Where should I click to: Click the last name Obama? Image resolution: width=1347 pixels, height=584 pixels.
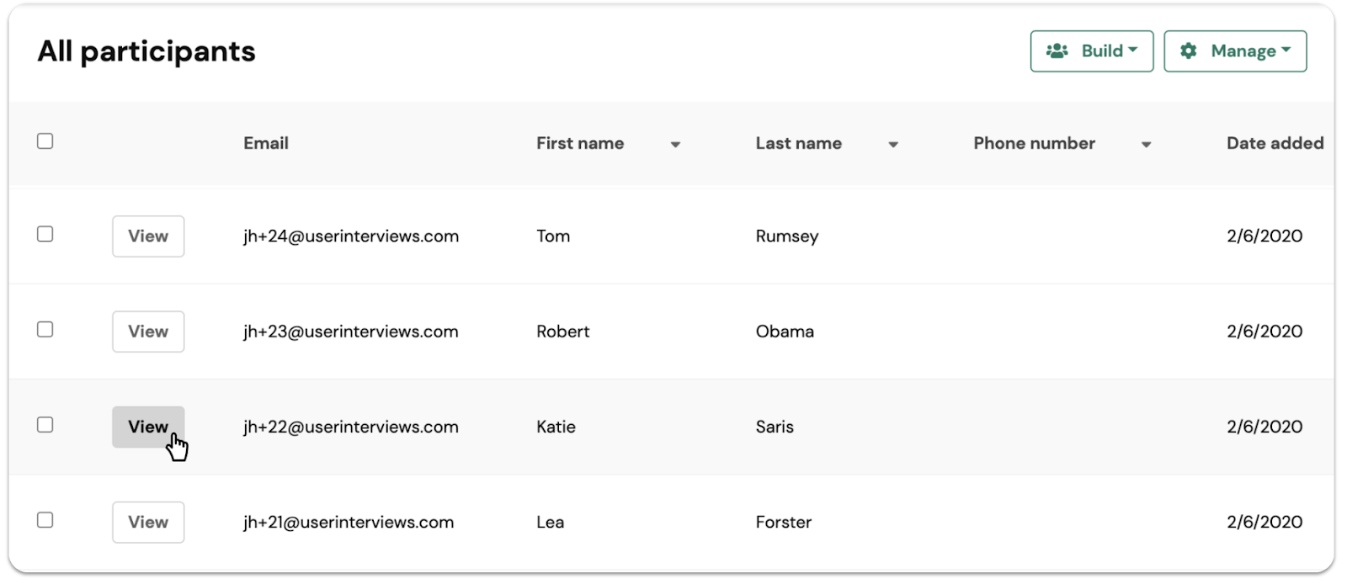coord(785,332)
